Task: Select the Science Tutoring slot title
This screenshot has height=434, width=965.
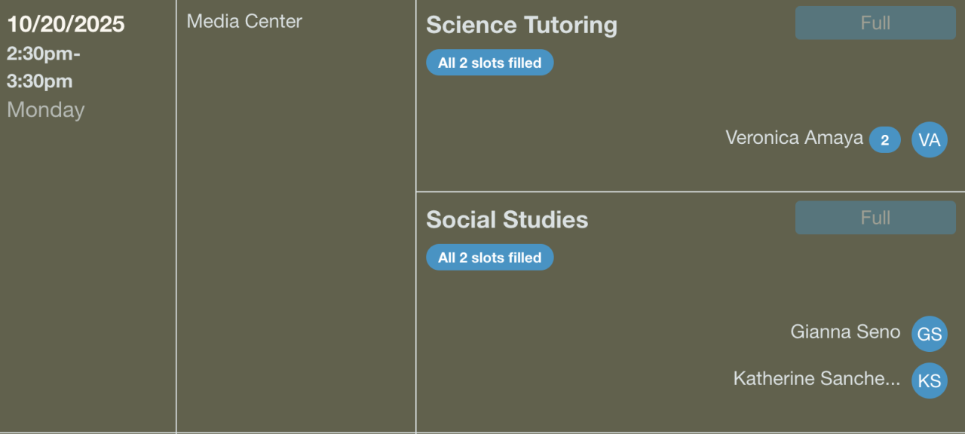Action: coord(522,25)
